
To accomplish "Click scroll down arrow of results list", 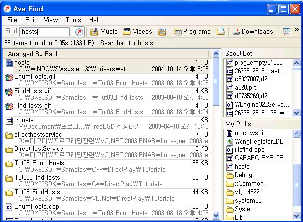I will [x=216, y=215].
